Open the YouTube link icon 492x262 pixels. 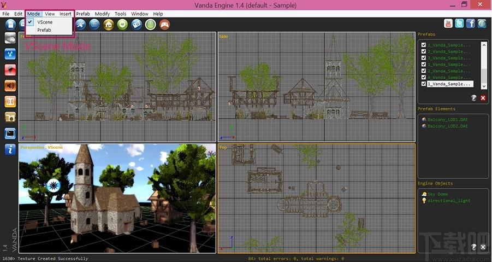tap(448, 24)
